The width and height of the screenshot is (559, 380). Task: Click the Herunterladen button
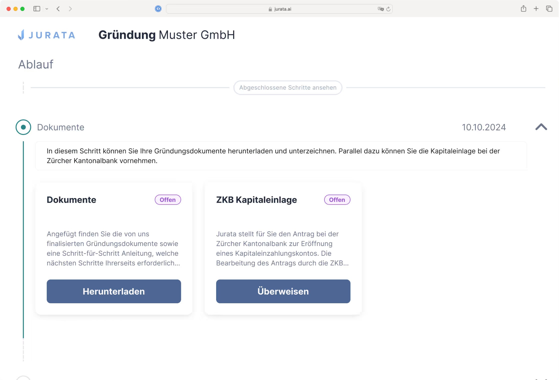114,291
